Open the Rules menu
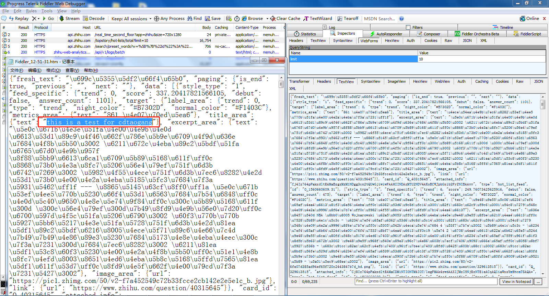This screenshot has width=549, height=296. tap(31, 11)
